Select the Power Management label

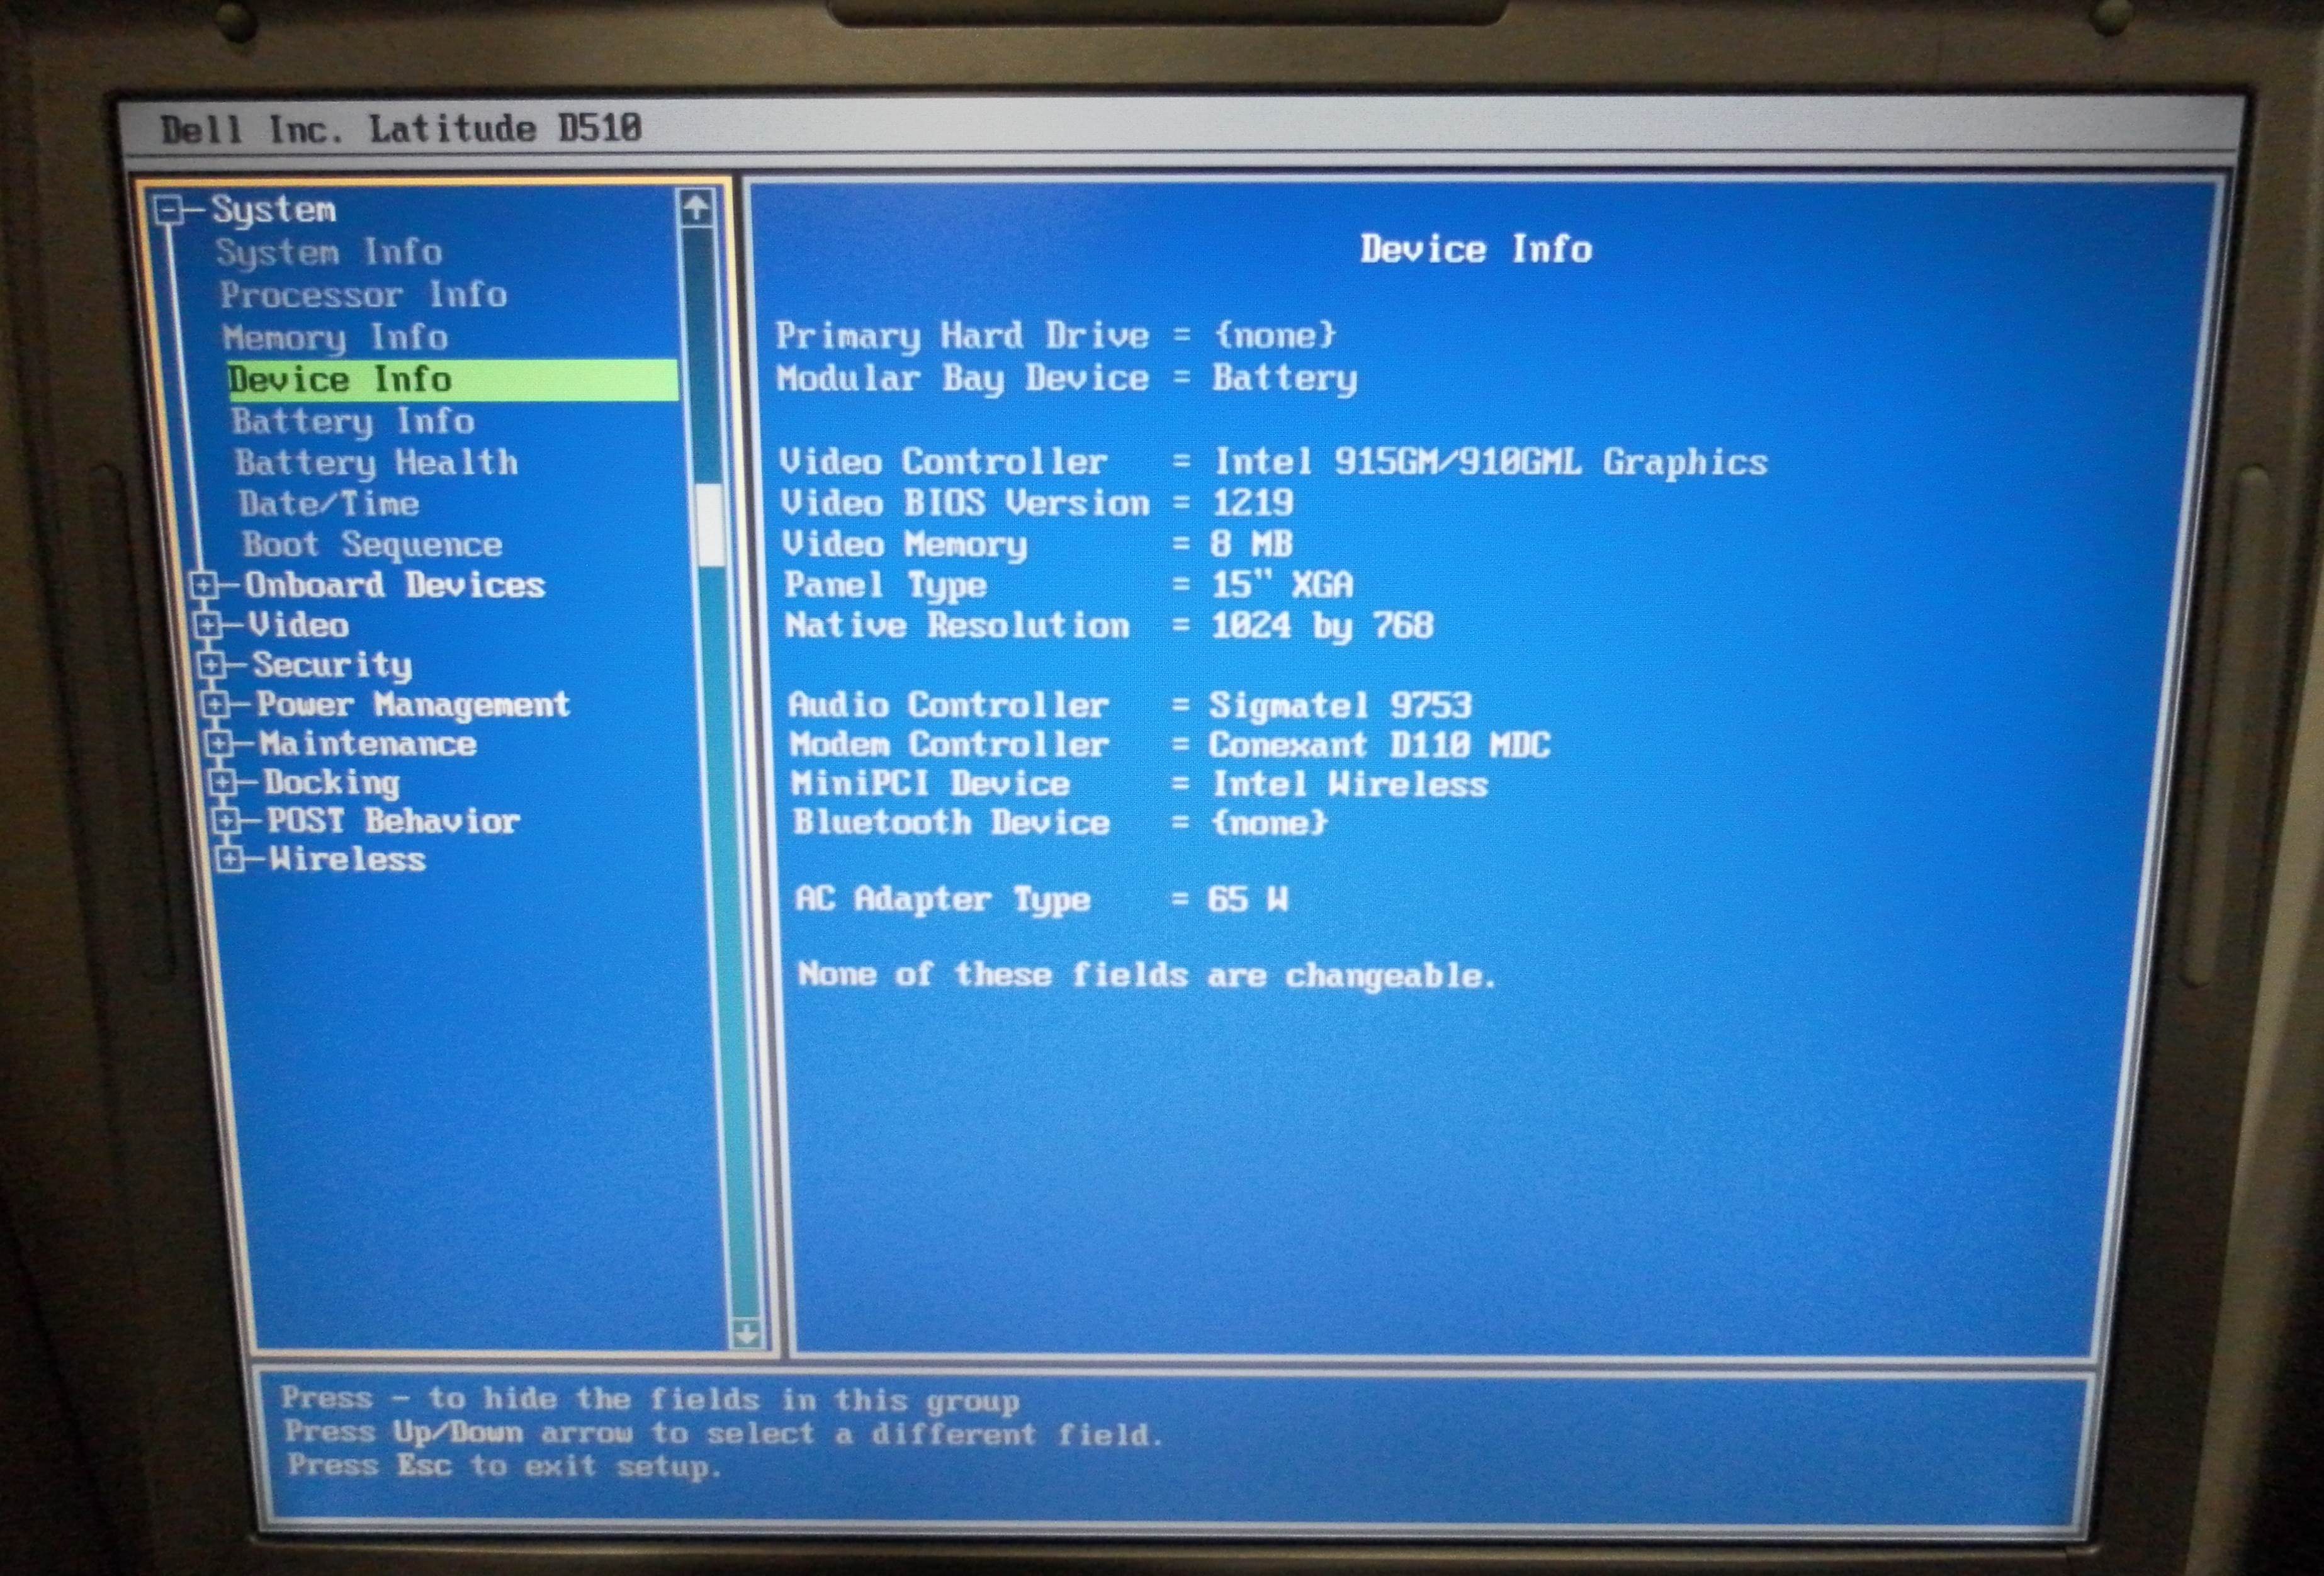[413, 705]
